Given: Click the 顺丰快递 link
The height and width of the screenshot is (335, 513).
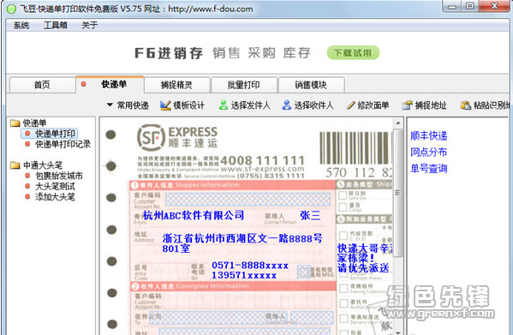Looking at the screenshot, I should coord(428,135).
